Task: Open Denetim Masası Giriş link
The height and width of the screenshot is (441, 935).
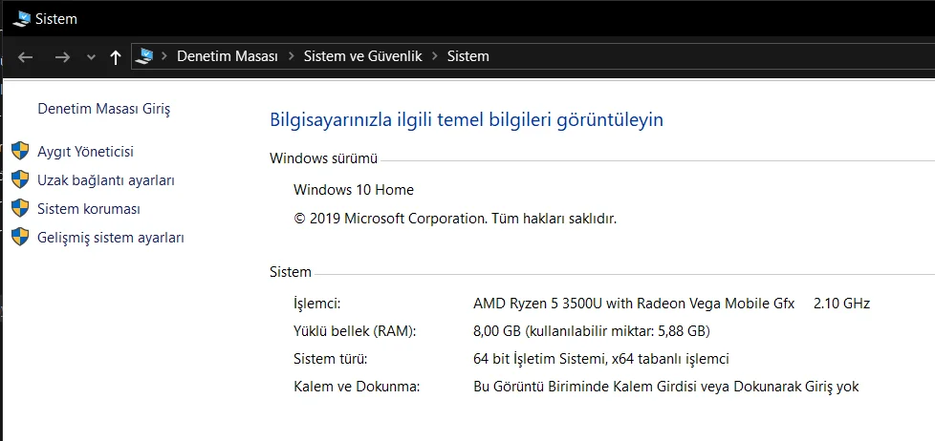Action: [104, 109]
